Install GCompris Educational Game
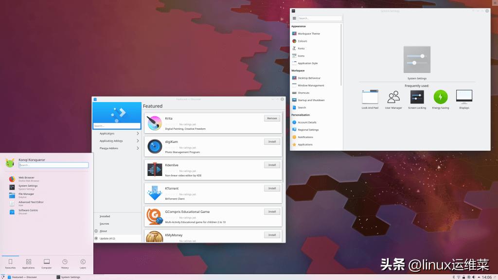 (272, 211)
